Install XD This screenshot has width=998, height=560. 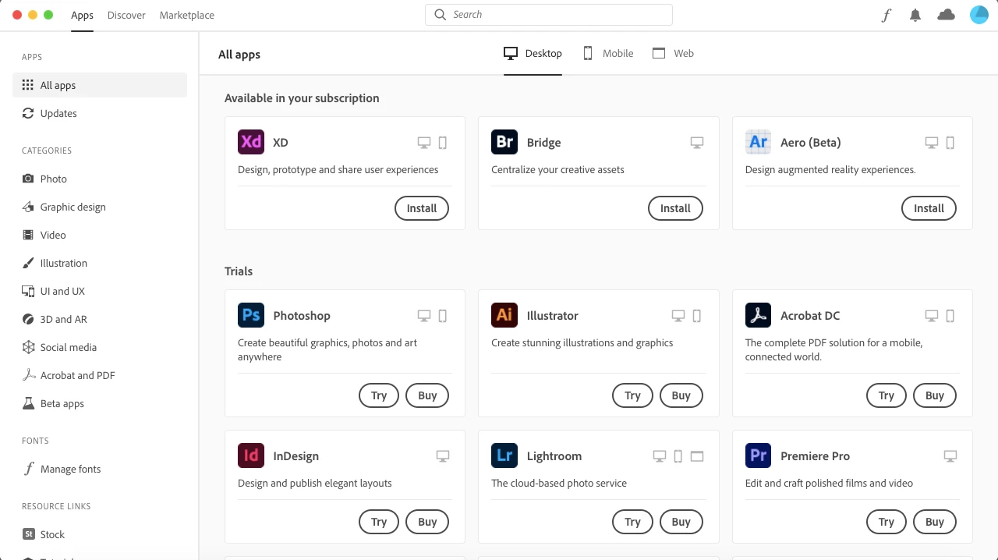[x=422, y=208]
